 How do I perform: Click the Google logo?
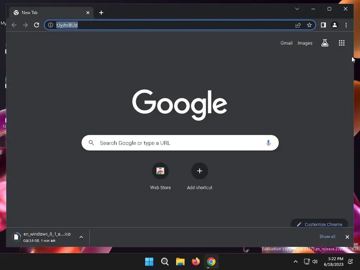[180, 105]
